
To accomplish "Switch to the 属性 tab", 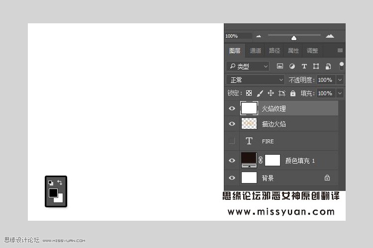I will click(x=293, y=51).
